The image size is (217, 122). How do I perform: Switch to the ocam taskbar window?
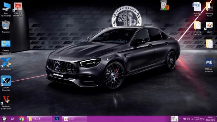point(75,119)
